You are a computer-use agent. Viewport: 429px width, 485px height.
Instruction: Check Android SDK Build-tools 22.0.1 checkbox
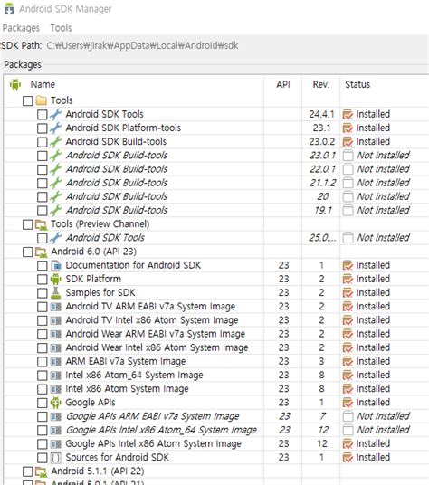tap(42, 169)
